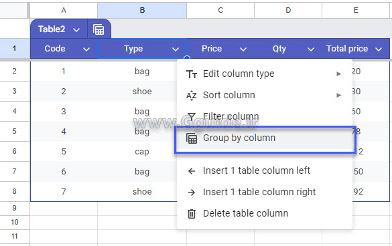The width and height of the screenshot is (392, 246).
Task: Select column E header
Action: point(356,10)
